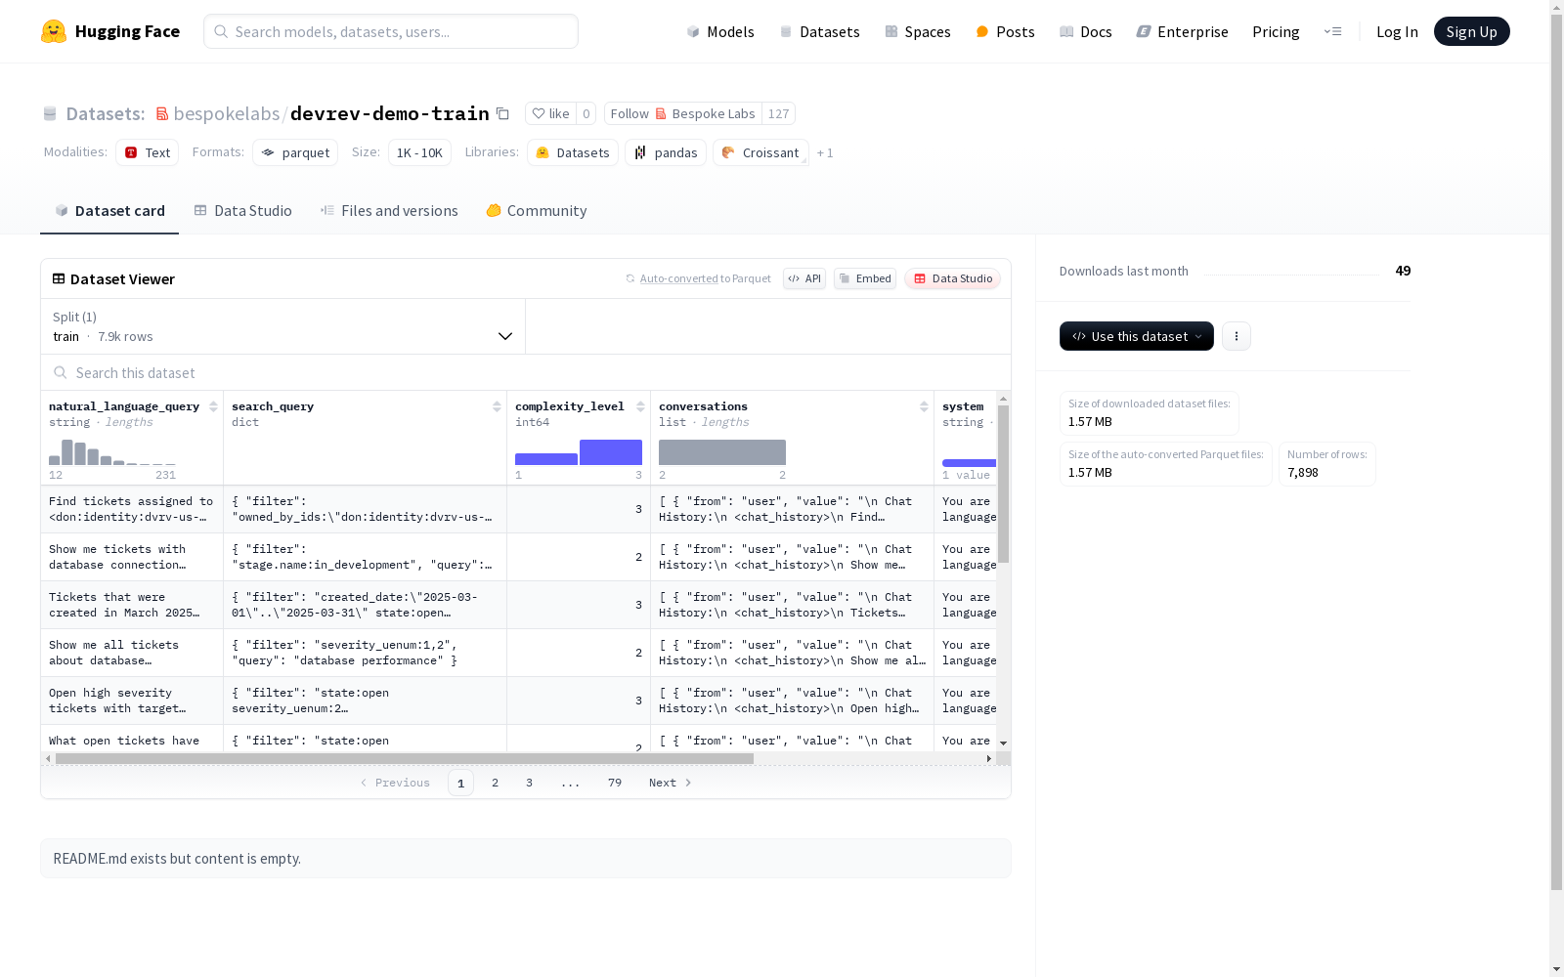Screen dimensions: 1564x977
Task: Select the Croissant library tag
Action: (760, 152)
